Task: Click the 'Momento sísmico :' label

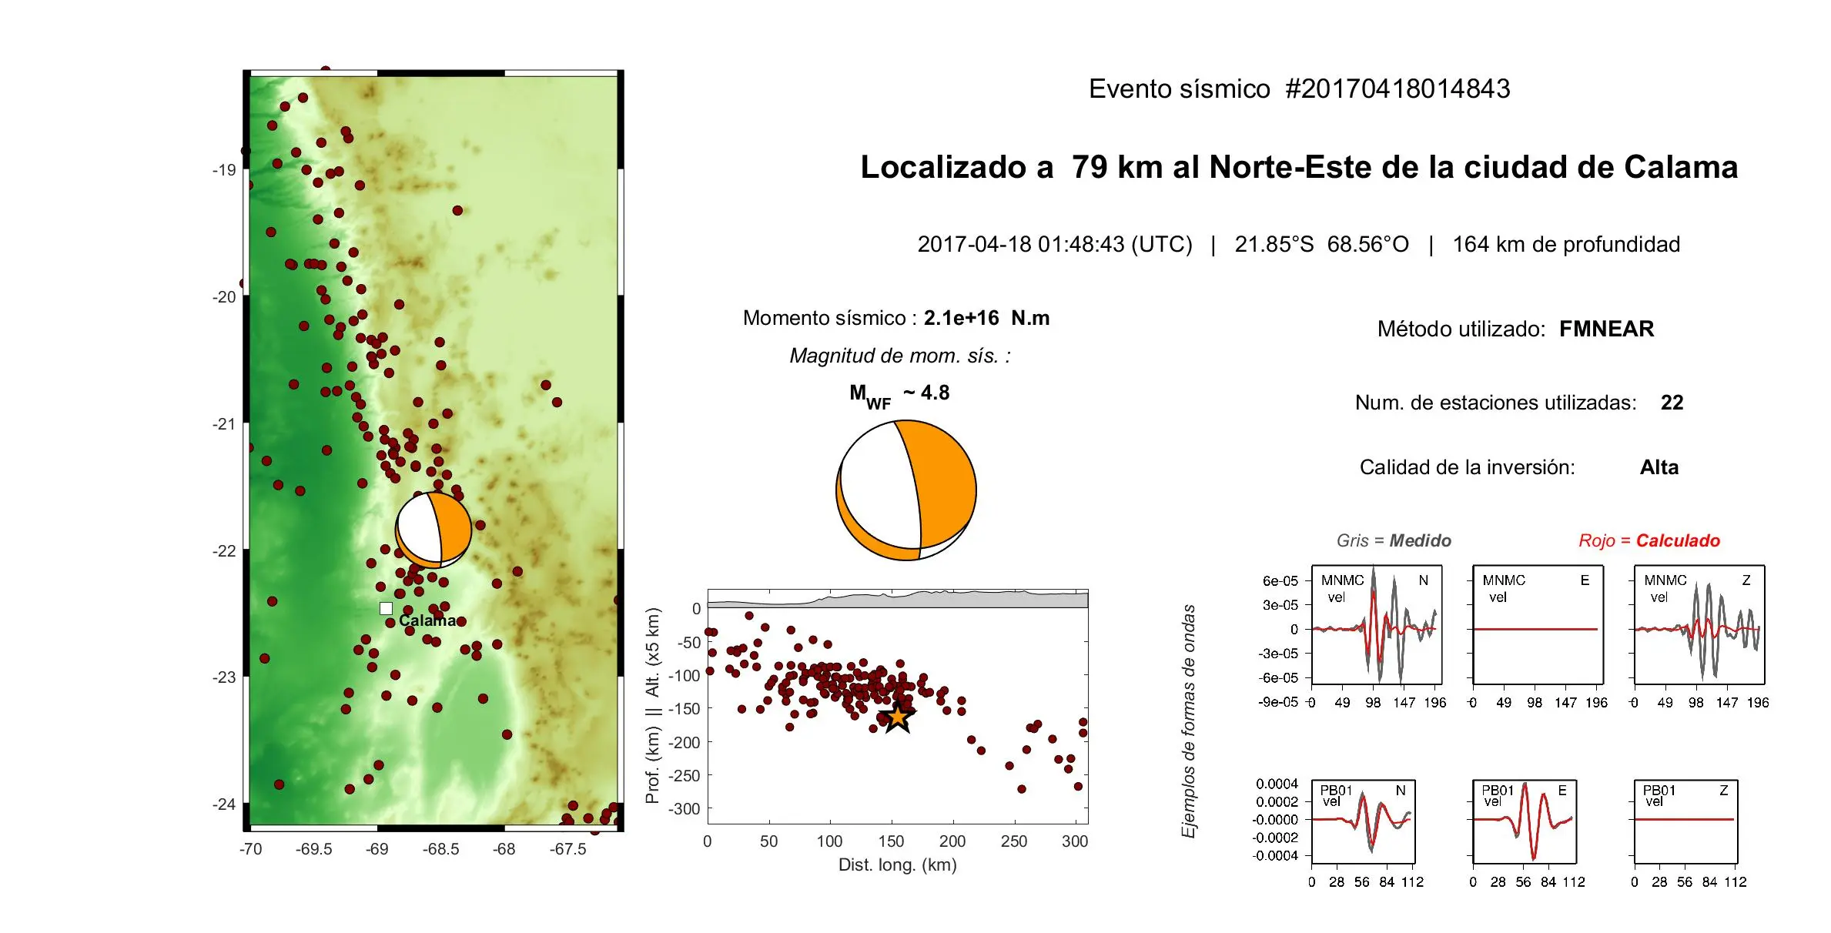Action: 830,318
